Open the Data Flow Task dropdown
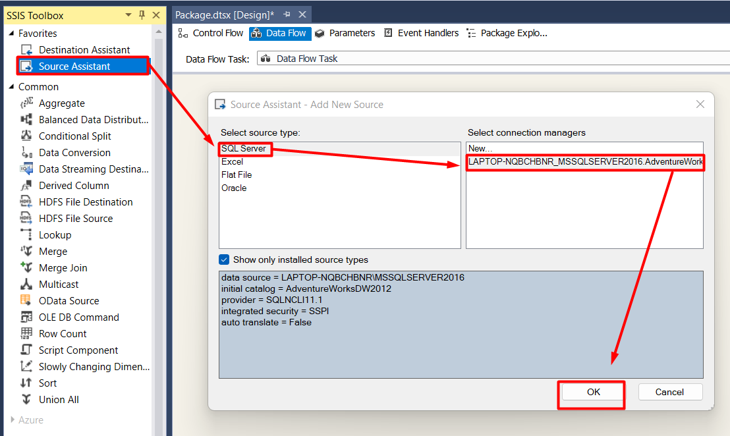730x436 pixels. pos(493,59)
